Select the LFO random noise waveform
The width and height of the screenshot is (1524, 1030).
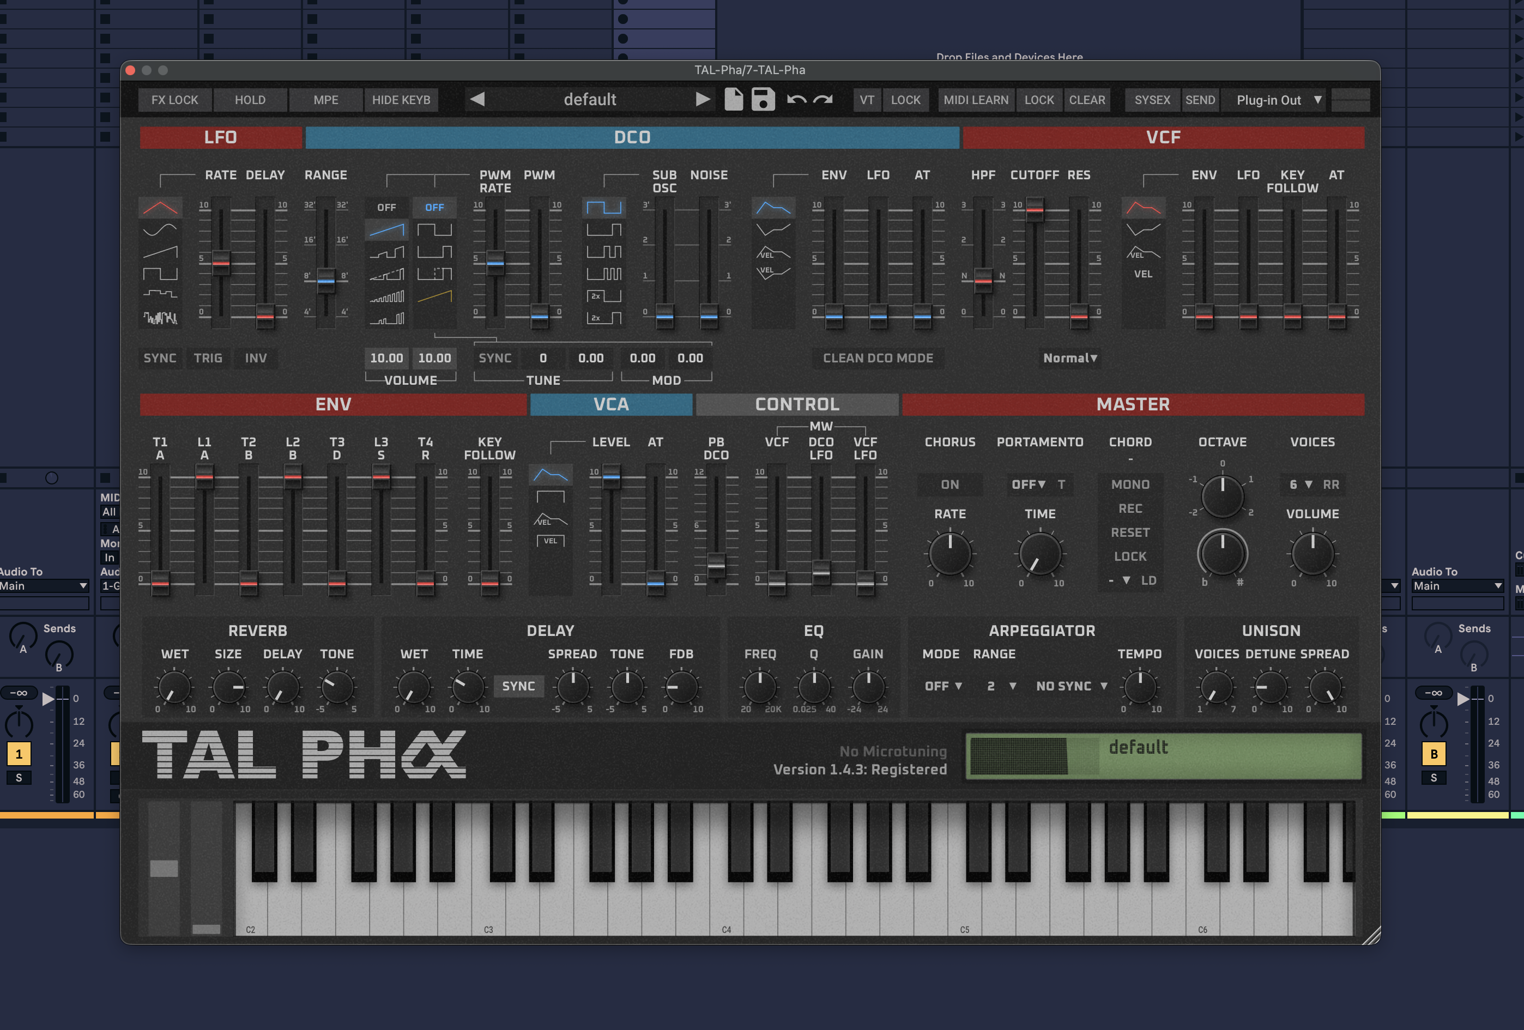tap(160, 318)
